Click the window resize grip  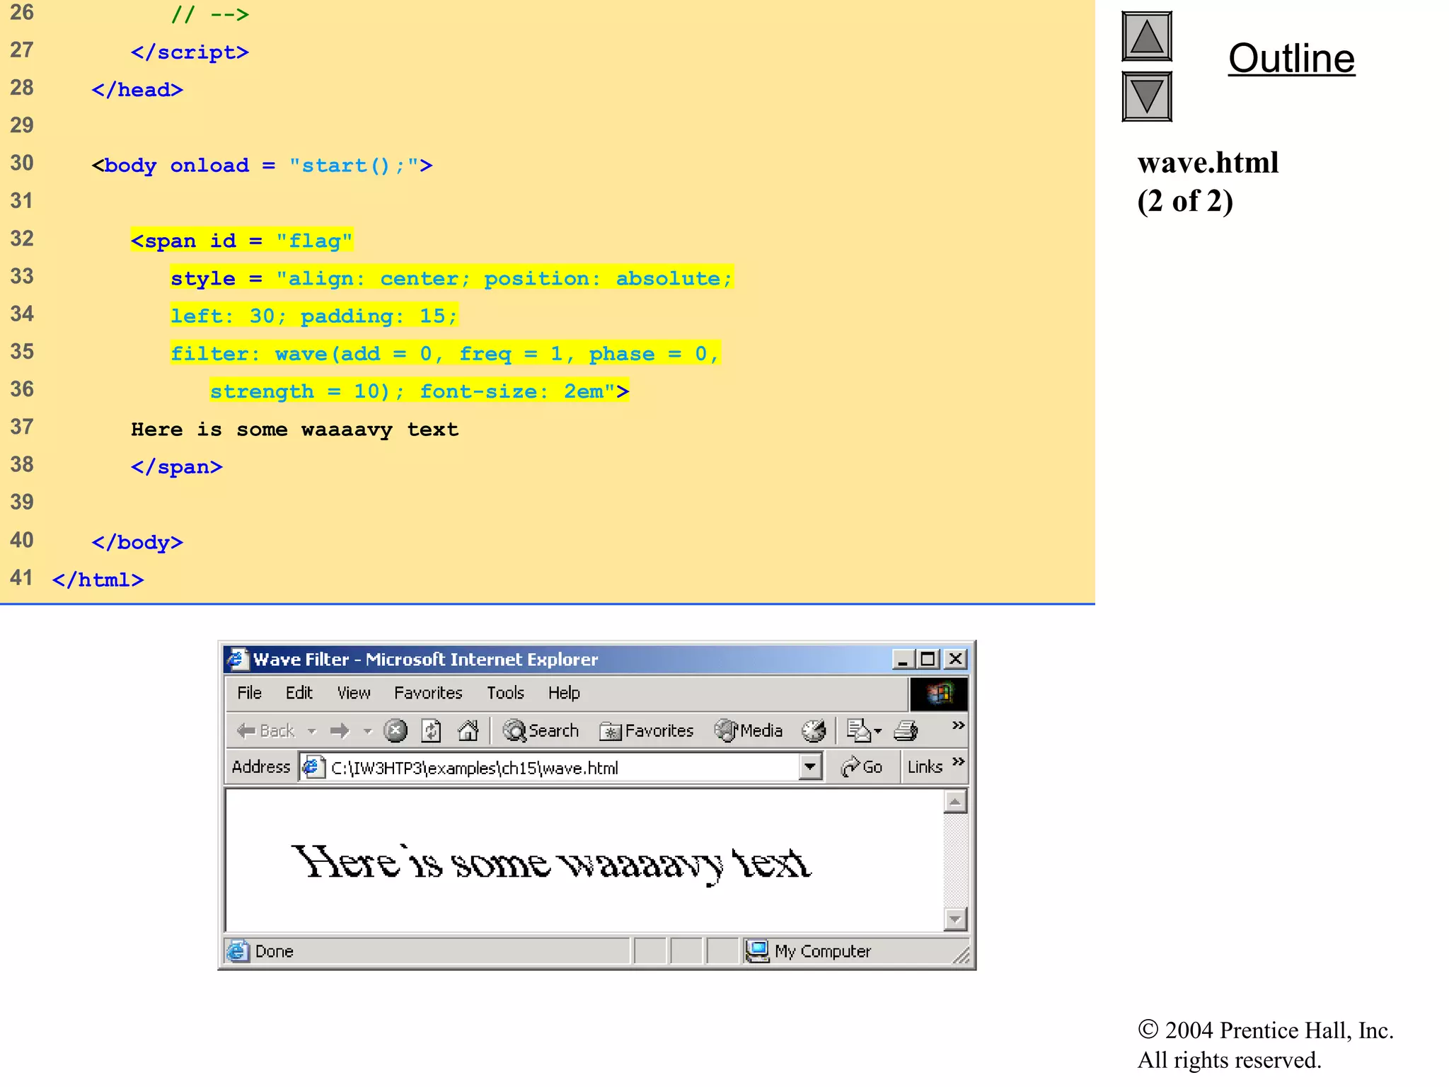pos(960,956)
